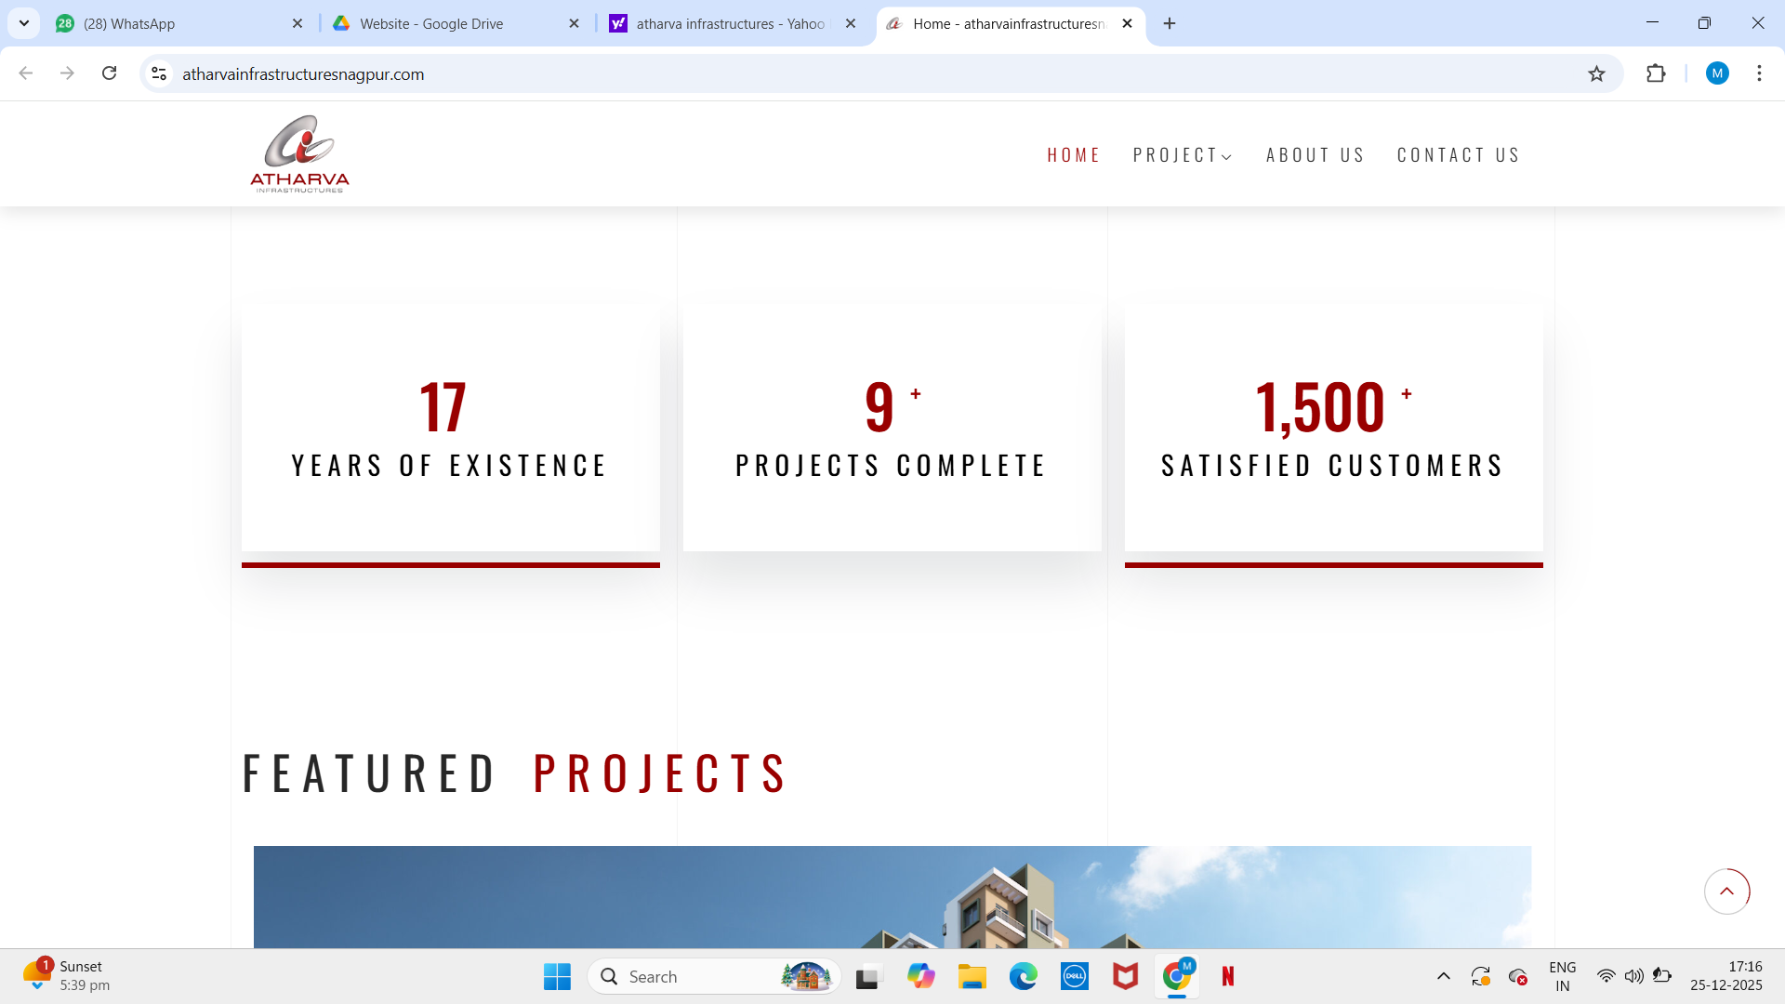Open File Explorer from the taskbar
Image resolution: width=1785 pixels, height=1004 pixels.
tap(972, 976)
